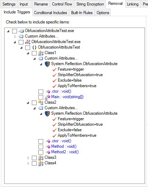Image resolution: width=148 pixels, height=187 pixels.
Task: Check the ObfuscationAttributeTest.exe module checkbox
Action: tap(21, 42)
